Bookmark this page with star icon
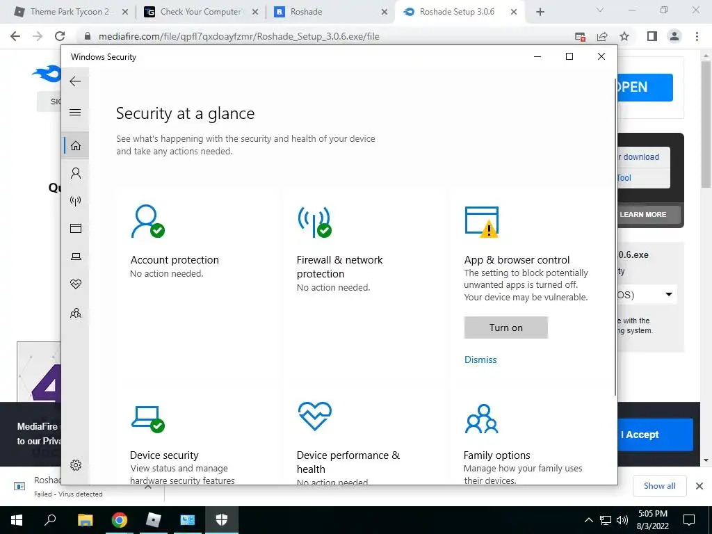Image resolution: width=712 pixels, height=534 pixels. pyautogui.click(x=624, y=36)
